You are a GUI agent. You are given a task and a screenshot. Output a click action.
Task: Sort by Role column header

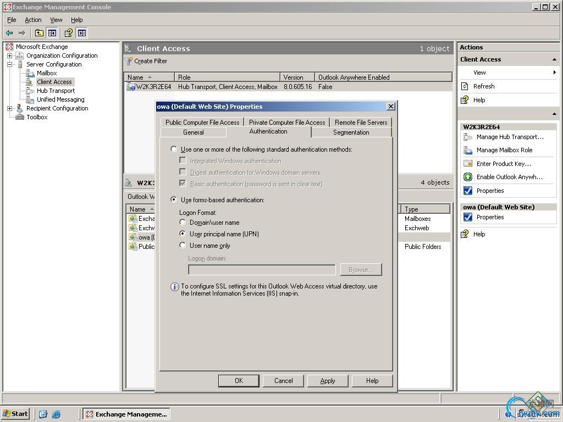pyautogui.click(x=227, y=77)
